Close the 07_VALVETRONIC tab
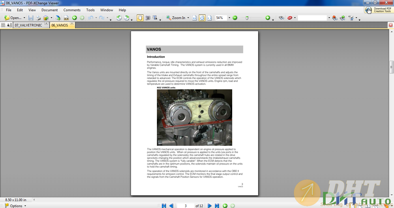Image resolution: width=394 pixels, height=208 pixels. pyautogui.click(x=46, y=24)
